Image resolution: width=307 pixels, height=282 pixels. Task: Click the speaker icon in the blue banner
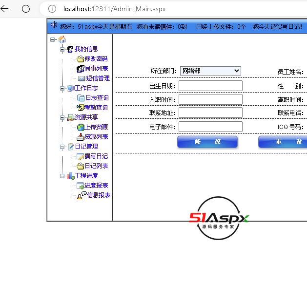pyautogui.click(x=54, y=25)
